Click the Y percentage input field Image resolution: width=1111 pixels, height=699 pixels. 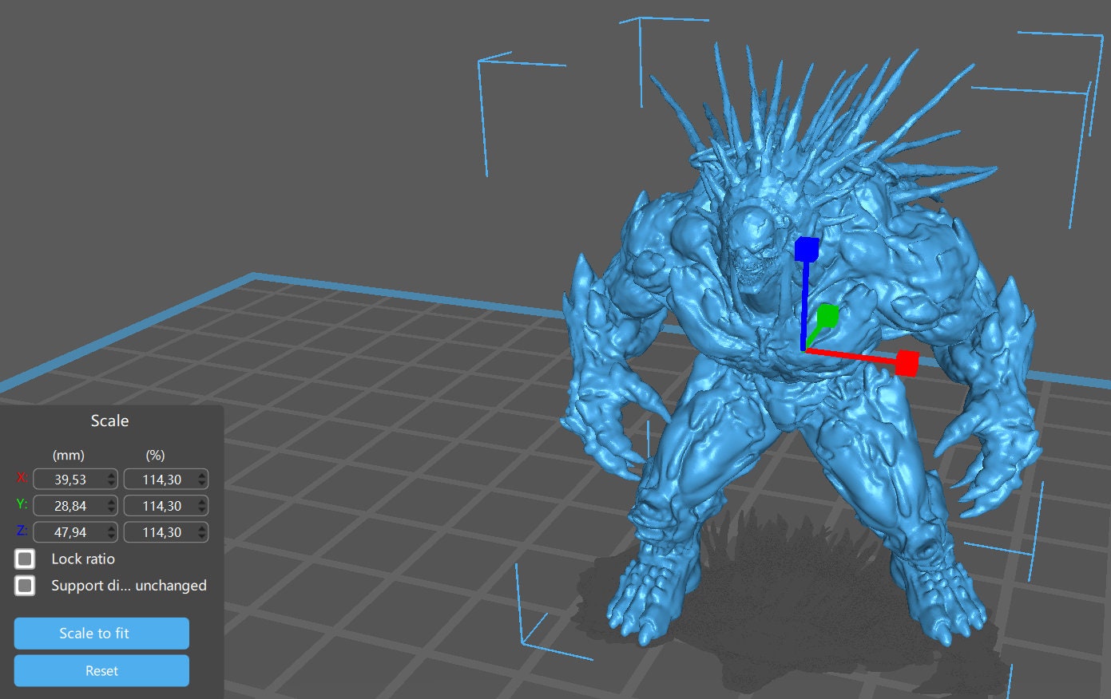161,505
